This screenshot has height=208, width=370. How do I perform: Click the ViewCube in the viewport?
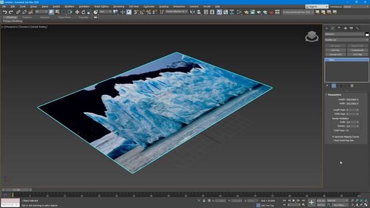(312, 36)
